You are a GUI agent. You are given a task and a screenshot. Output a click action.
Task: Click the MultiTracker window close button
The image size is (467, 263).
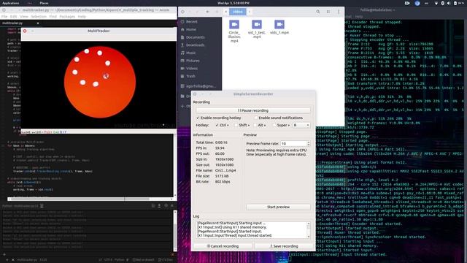25,31
